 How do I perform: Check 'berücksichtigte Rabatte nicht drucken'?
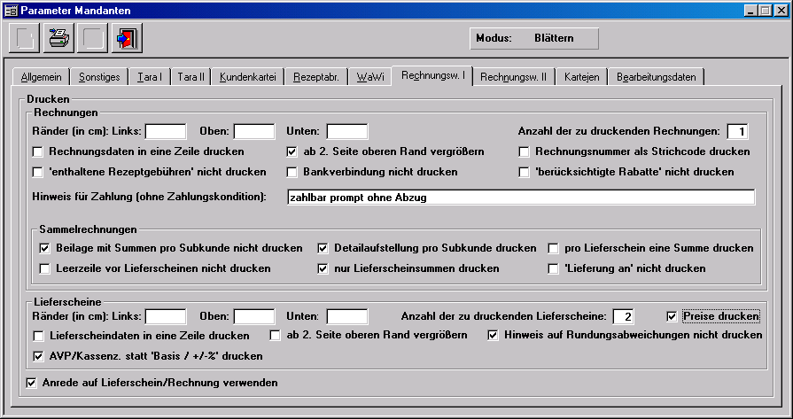coord(524,173)
